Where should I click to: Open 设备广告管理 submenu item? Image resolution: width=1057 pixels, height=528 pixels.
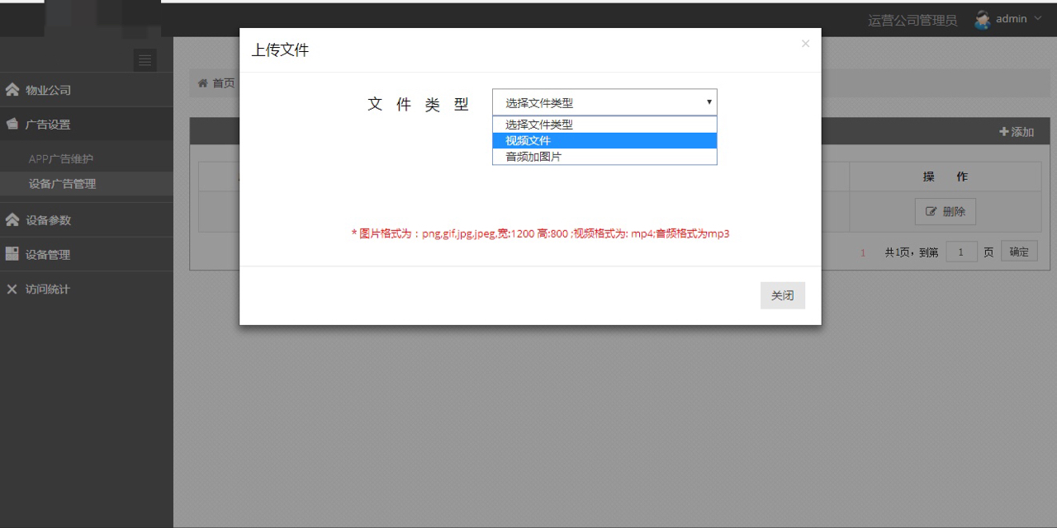(x=62, y=183)
